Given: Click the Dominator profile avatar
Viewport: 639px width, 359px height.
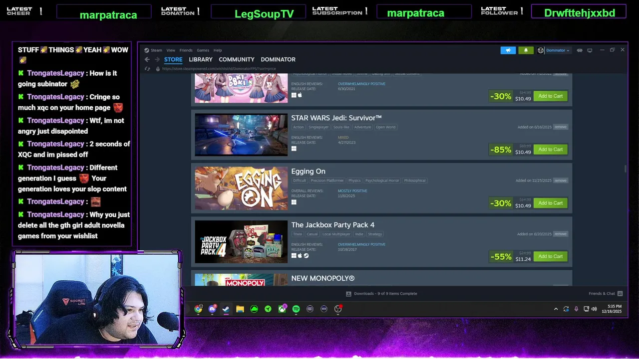Looking at the screenshot, I should click(x=541, y=50).
